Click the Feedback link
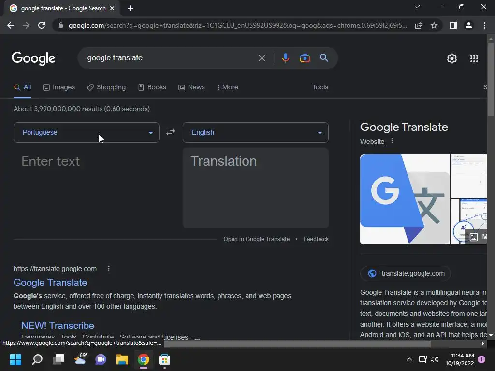Image resolution: width=495 pixels, height=371 pixels. tap(316, 239)
